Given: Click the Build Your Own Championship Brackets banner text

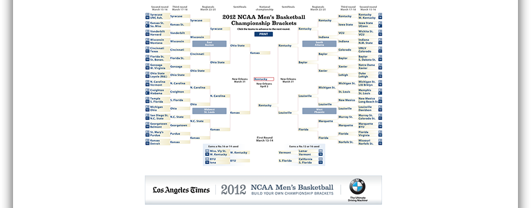Looking at the screenshot, I should (x=292, y=193).
